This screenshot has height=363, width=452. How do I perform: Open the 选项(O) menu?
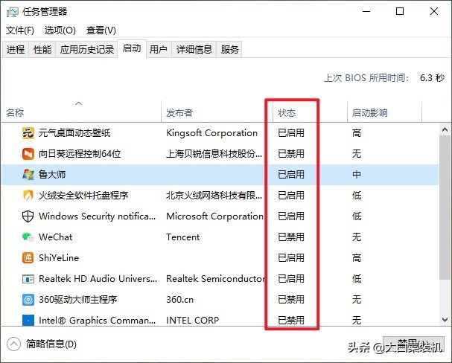(60, 30)
